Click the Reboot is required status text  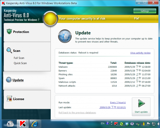coord(88,53)
